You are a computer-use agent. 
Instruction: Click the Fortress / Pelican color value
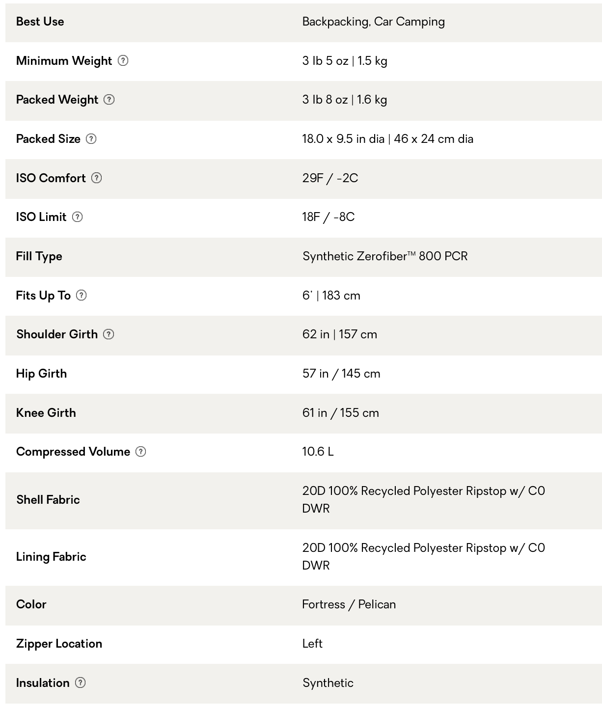(x=349, y=604)
